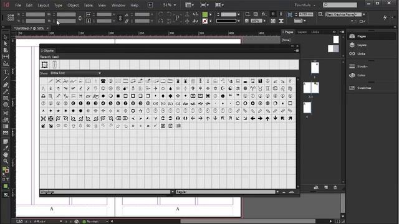The height and width of the screenshot is (224, 399).
Task: Open the effects fx icon in control bar
Action: (264, 14)
